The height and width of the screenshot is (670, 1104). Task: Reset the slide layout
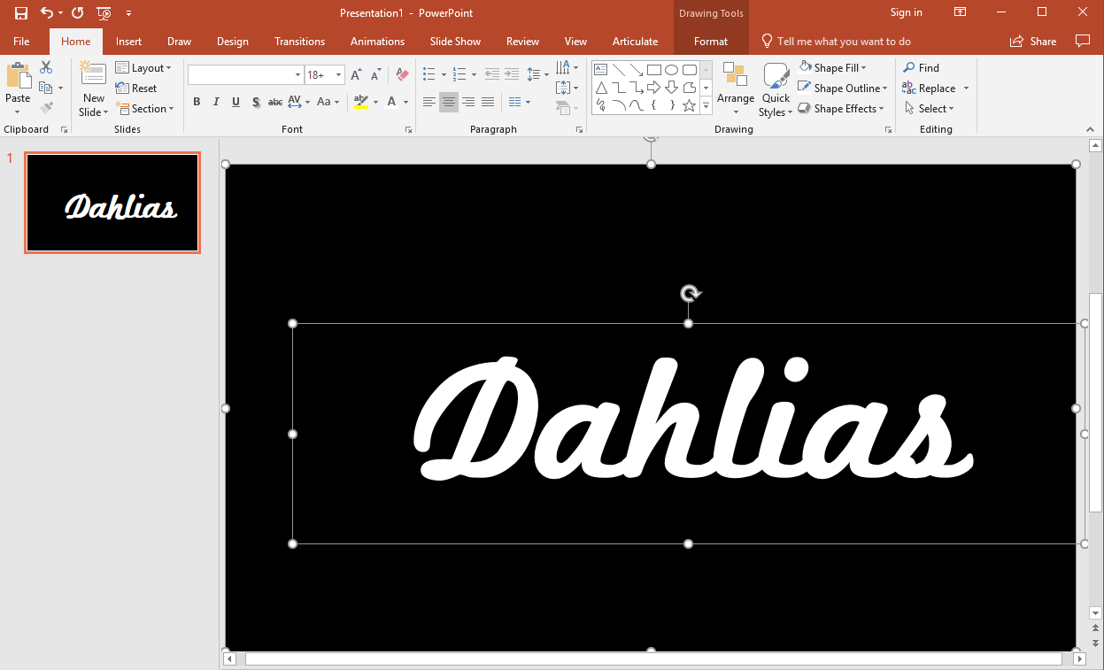pyautogui.click(x=135, y=89)
